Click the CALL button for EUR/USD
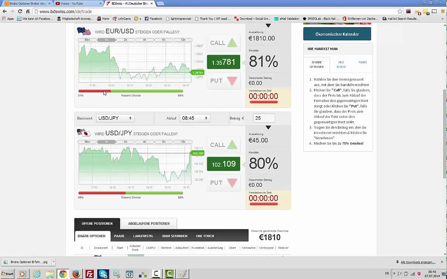The height and width of the screenshot is (279, 447). tap(223, 43)
